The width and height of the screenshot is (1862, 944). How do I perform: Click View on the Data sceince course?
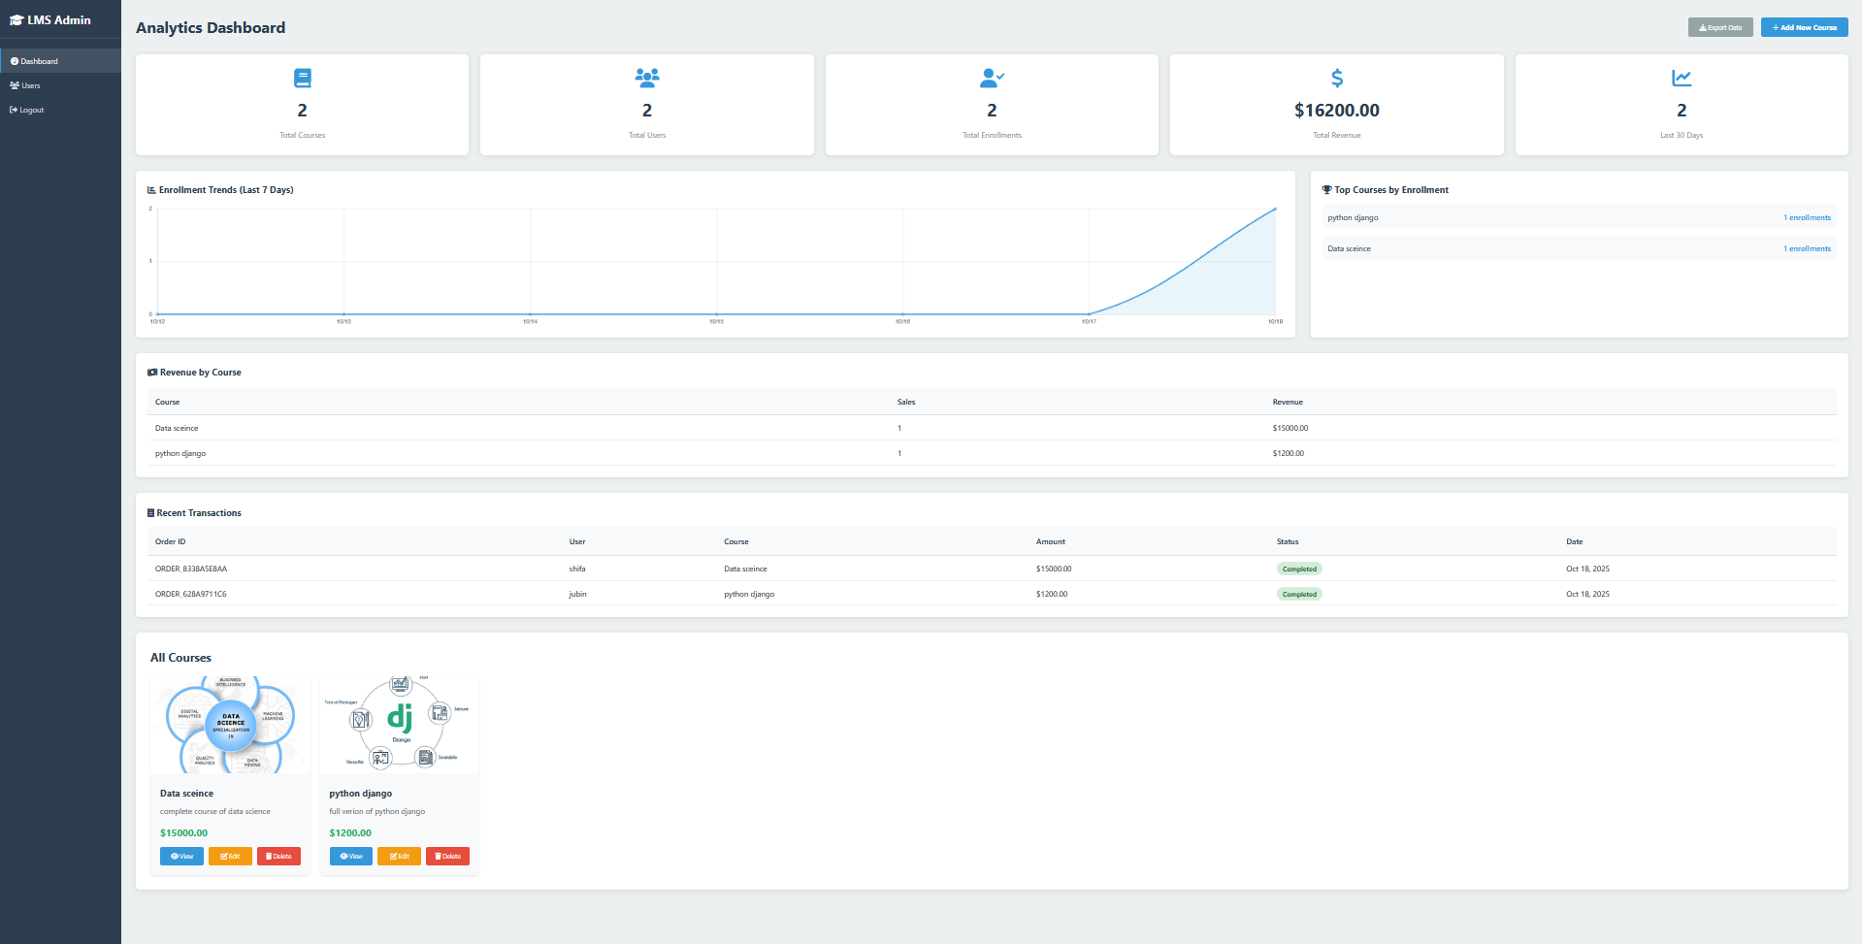(181, 856)
